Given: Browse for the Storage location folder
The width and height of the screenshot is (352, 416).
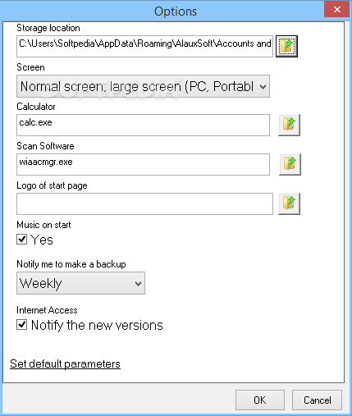Looking at the screenshot, I should click(x=286, y=46).
